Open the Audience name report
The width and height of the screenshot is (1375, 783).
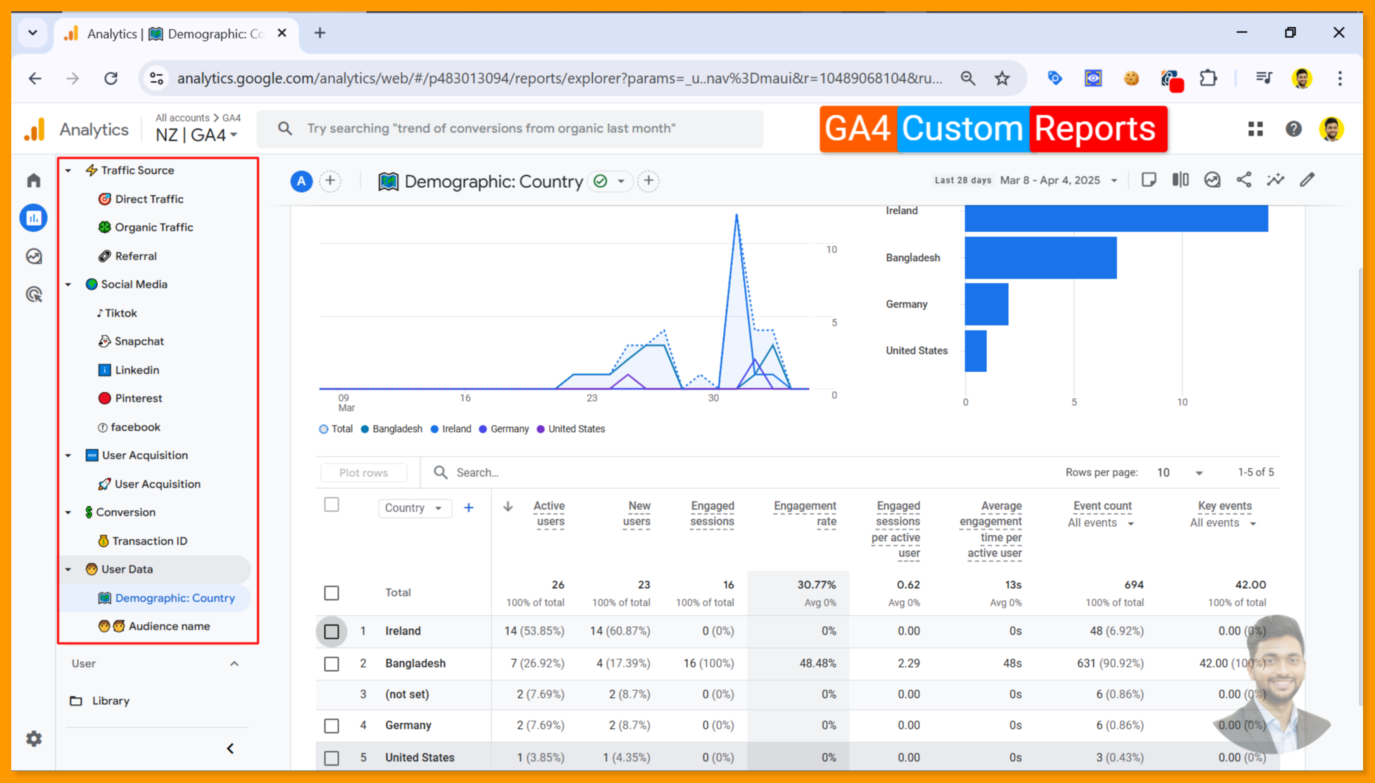(169, 626)
